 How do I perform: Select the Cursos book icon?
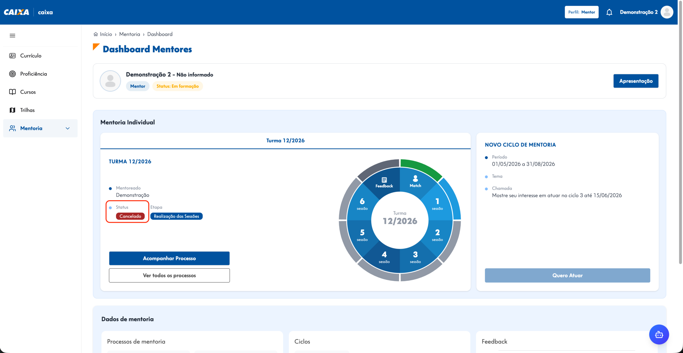pyautogui.click(x=12, y=92)
